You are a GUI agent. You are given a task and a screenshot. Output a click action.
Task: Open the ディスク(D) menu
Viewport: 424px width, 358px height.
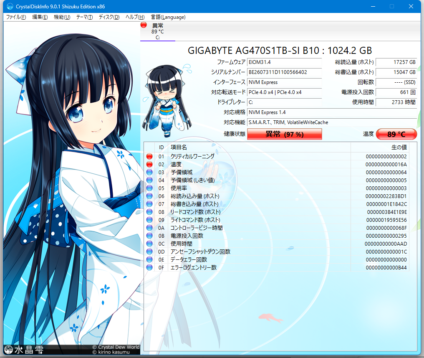pos(109,17)
